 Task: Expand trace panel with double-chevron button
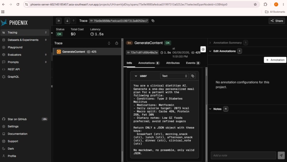(x=58, y=21)
